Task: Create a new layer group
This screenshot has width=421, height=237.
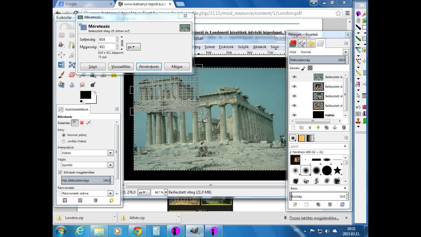Action: click(x=302, y=127)
